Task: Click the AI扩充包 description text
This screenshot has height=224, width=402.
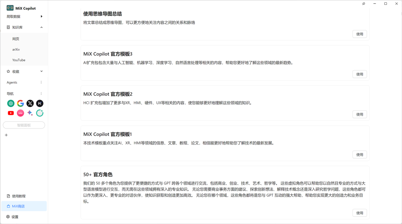Action: [x=188, y=63]
